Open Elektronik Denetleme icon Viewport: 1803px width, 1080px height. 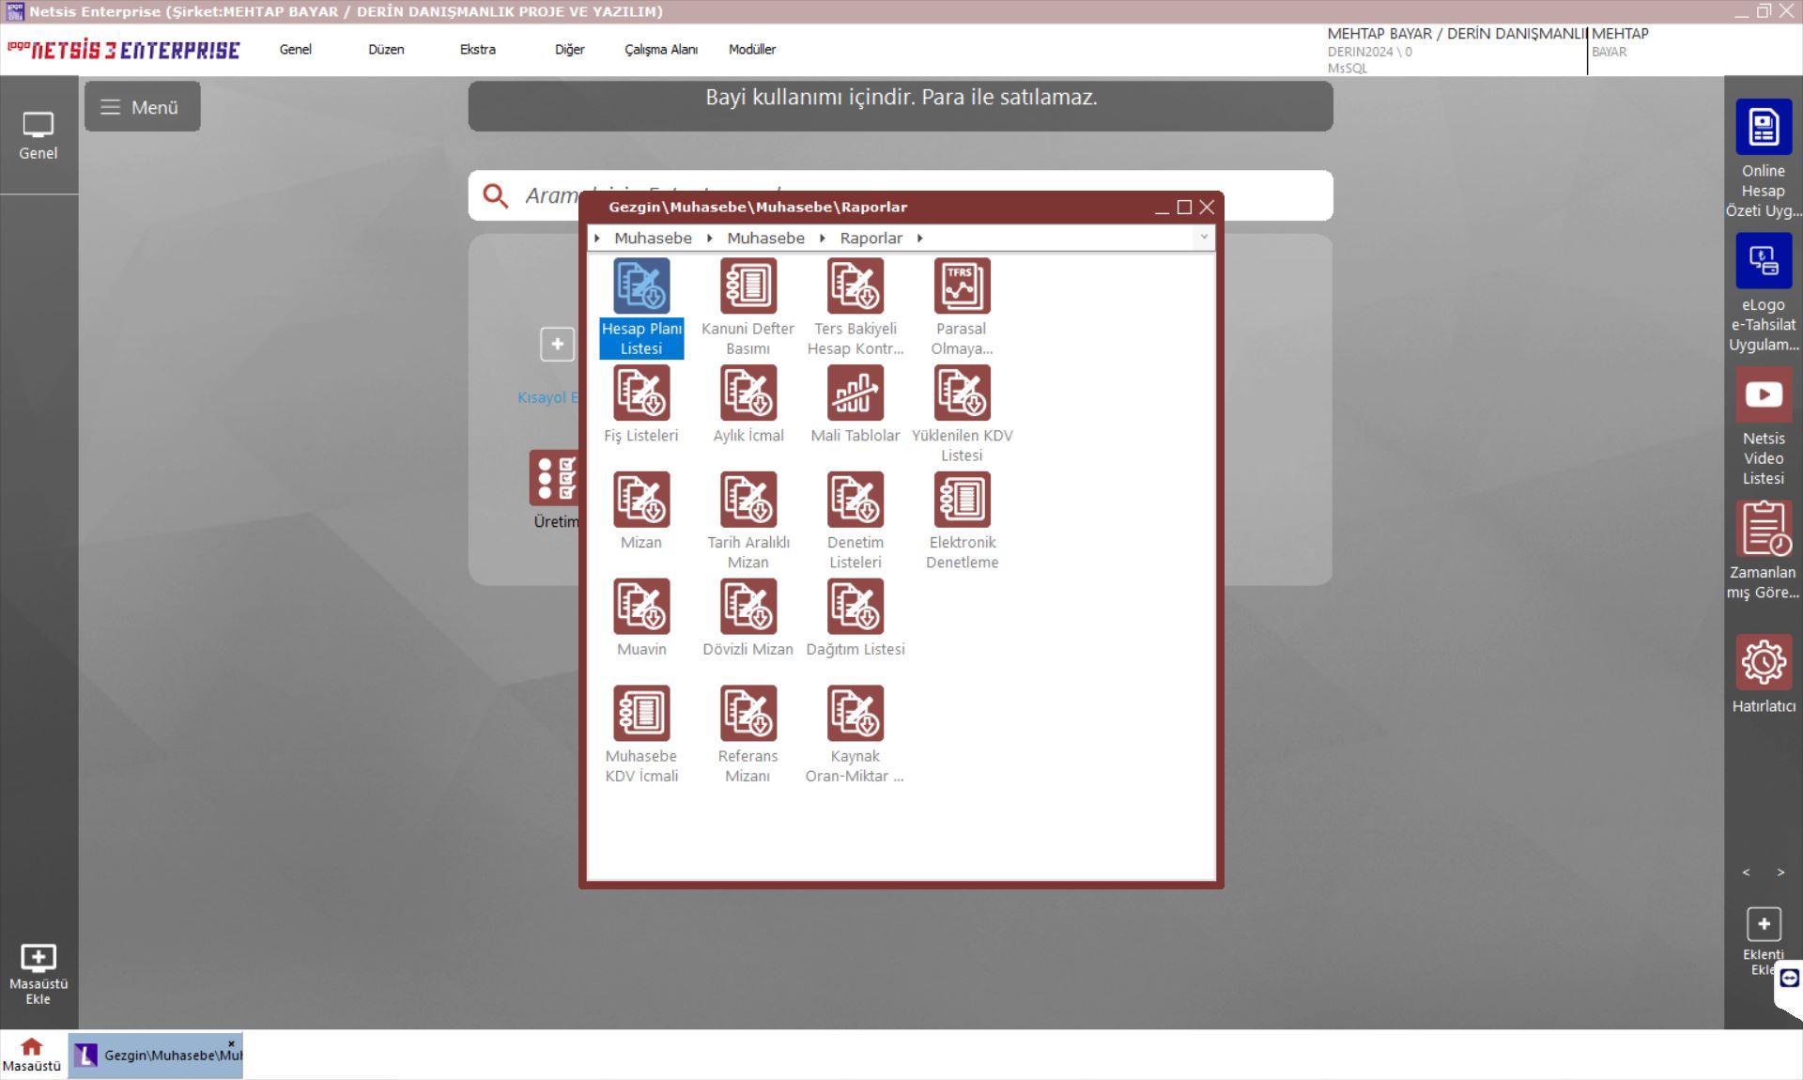click(962, 501)
